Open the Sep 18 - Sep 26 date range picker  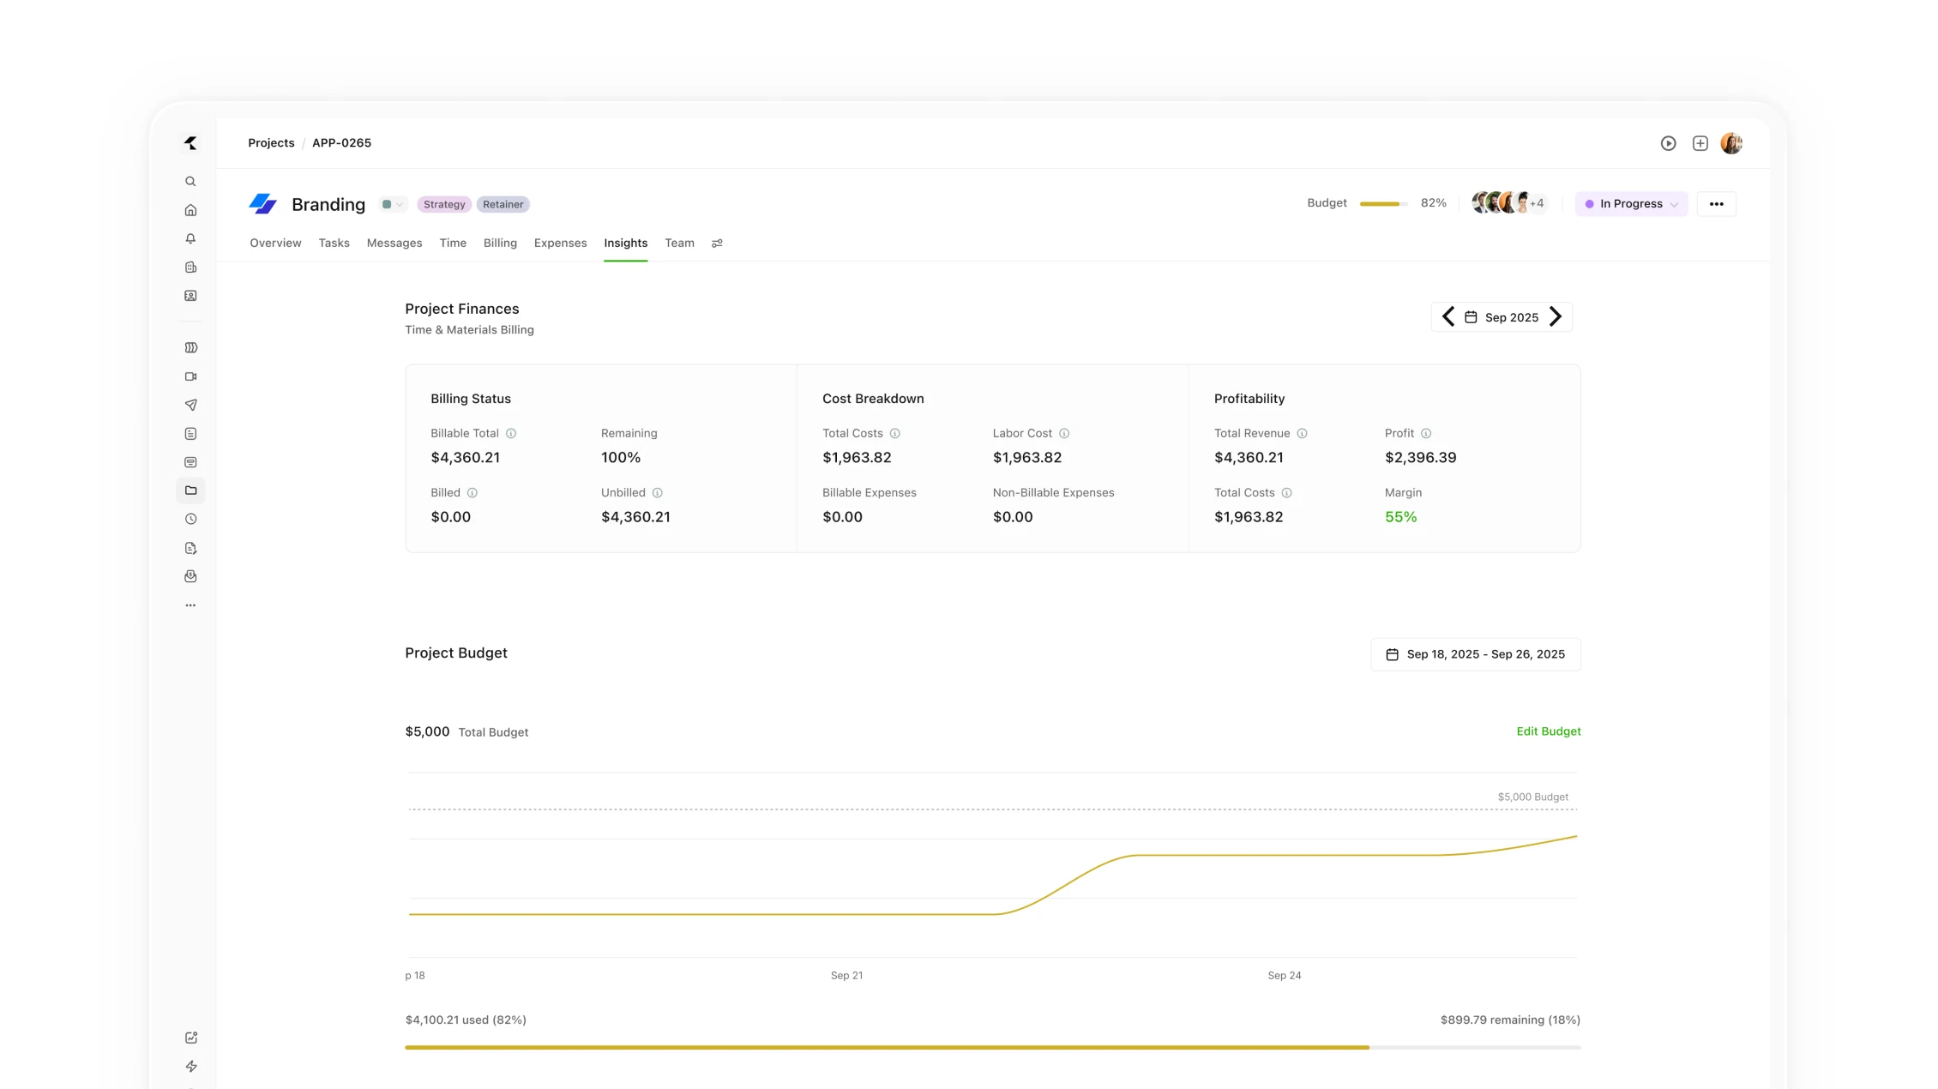pos(1475,653)
